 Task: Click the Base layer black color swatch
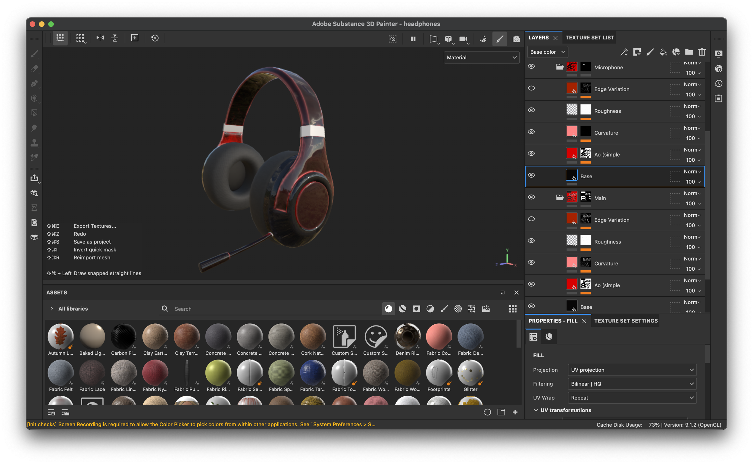pyautogui.click(x=571, y=175)
